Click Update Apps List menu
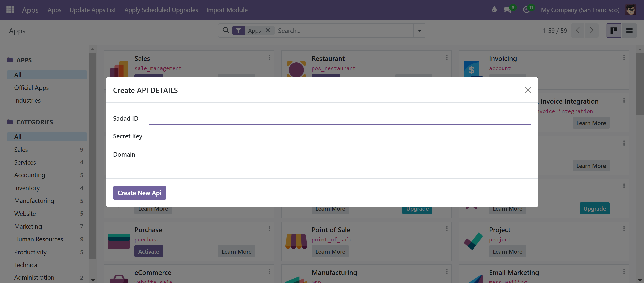 [x=93, y=10]
